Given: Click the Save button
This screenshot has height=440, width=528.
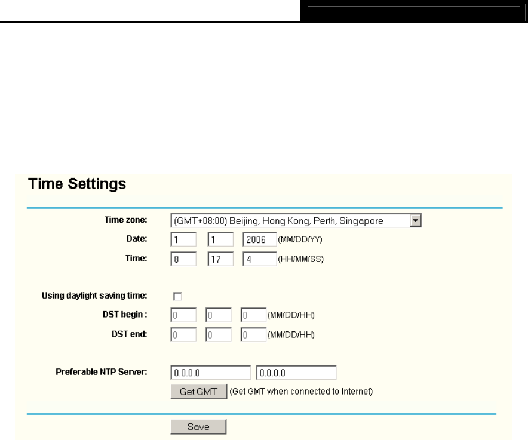Looking at the screenshot, I should (198, 426).
